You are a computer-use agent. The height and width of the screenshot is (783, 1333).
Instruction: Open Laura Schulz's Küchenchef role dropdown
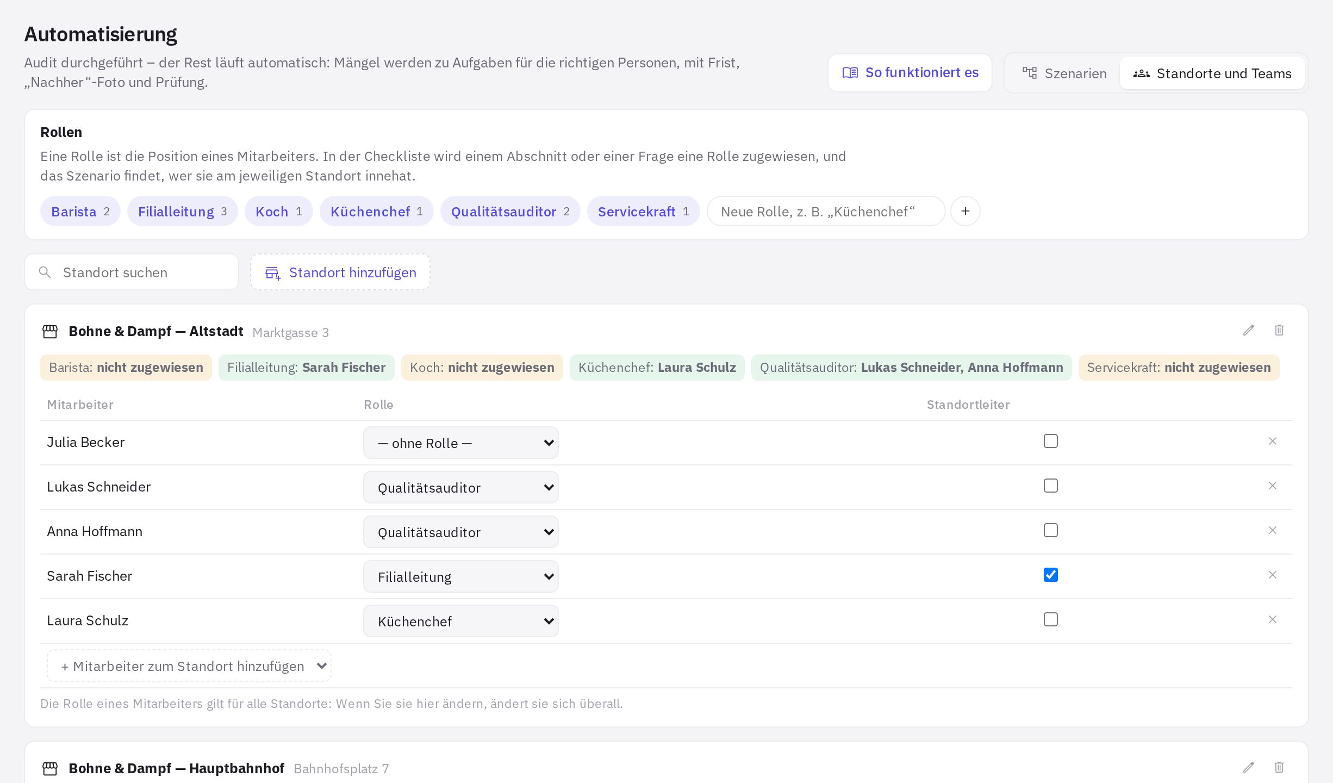tap(461, 621)
